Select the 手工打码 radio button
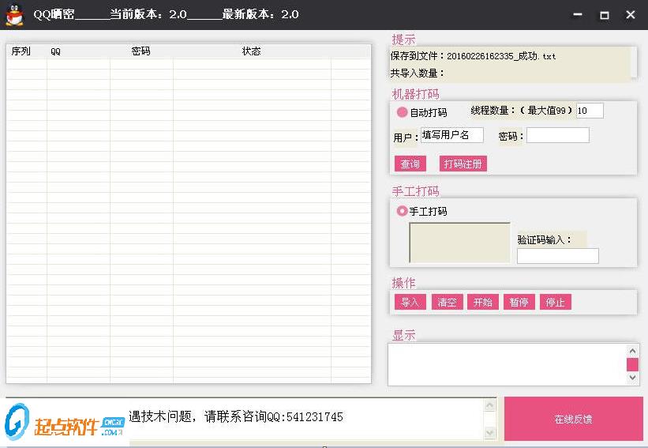Screen dimensions: 648x448 402,211
